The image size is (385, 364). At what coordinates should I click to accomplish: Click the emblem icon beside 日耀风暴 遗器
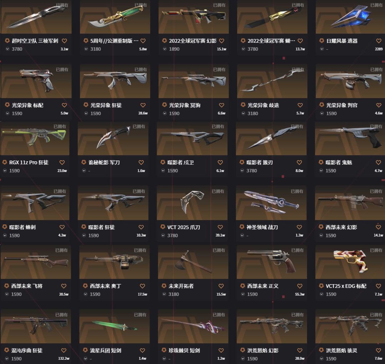pyautogui.click(x=322, y=41)
